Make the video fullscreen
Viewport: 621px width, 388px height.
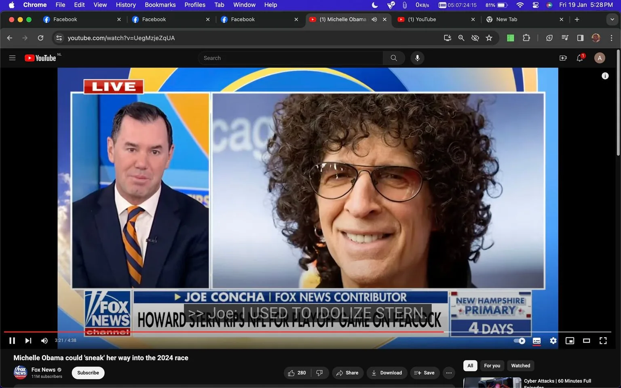point(603,341)
